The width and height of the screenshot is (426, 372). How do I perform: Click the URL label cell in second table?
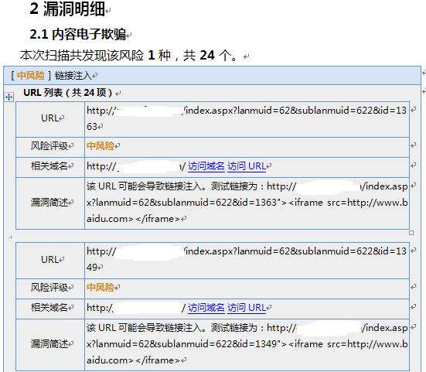[x=50, y=260]
